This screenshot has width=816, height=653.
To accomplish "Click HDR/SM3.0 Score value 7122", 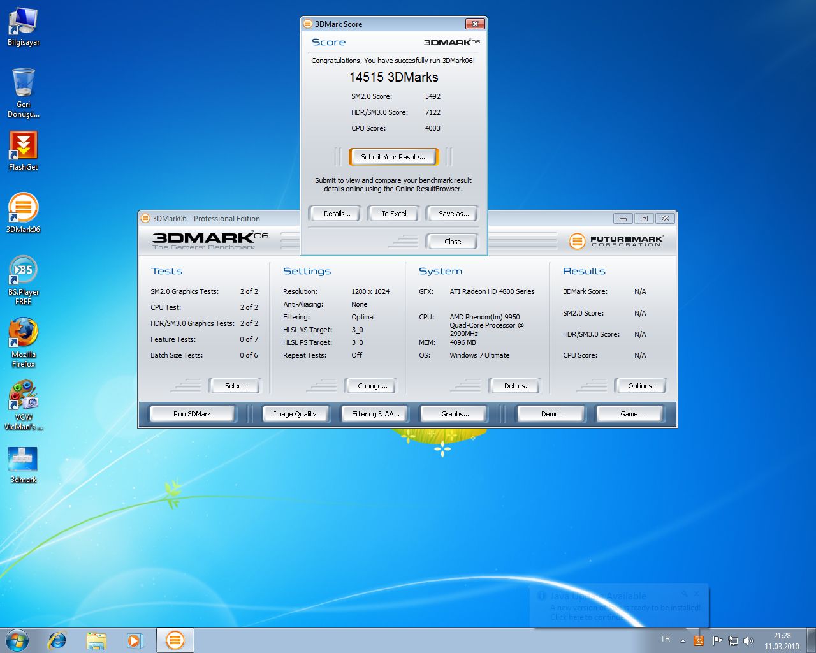I will [433, 112].
